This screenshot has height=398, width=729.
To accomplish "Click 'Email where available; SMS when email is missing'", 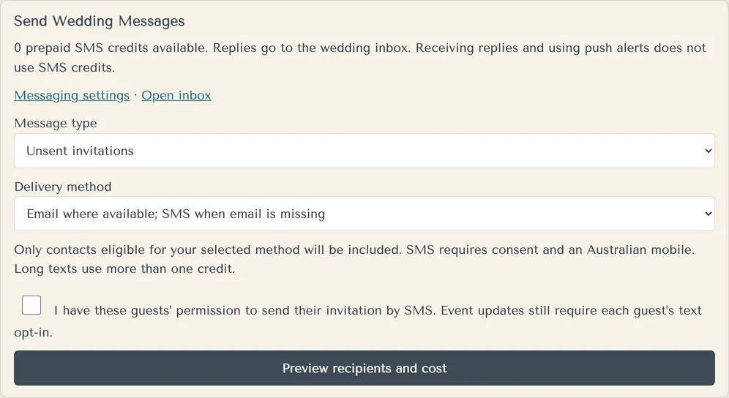I will click(x=176, y=214).
